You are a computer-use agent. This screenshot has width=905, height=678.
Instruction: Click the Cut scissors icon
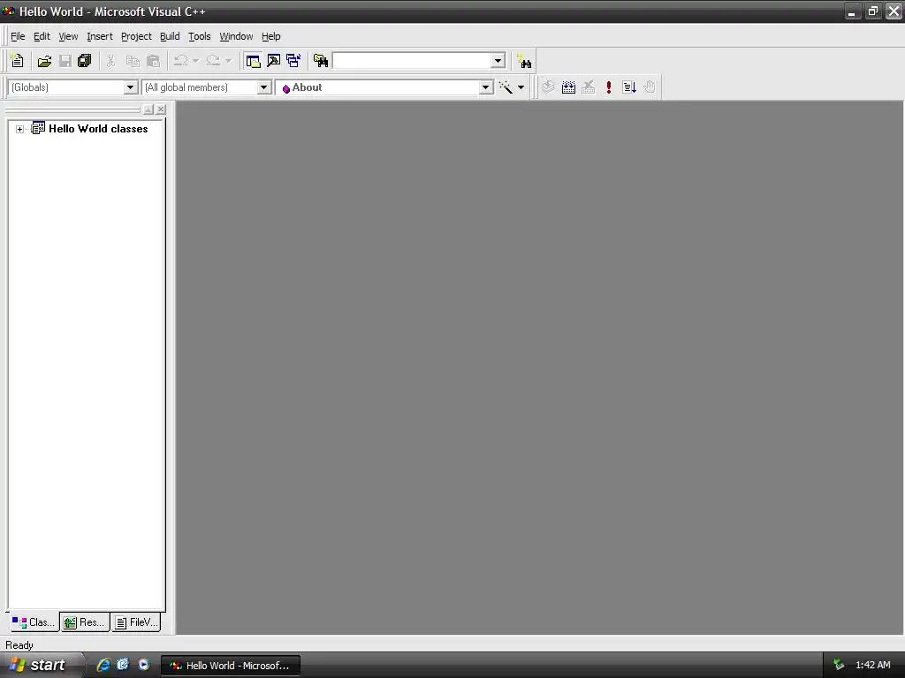pos(110,61)
